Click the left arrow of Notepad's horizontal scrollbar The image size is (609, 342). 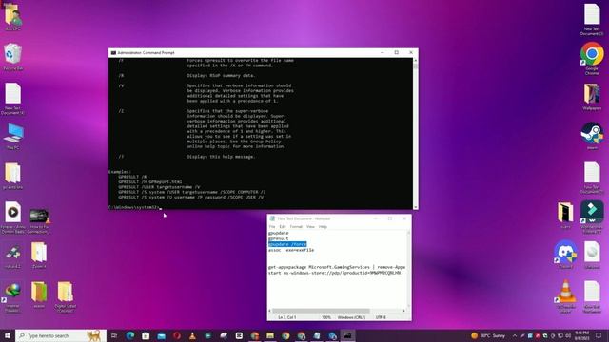pos(270,311)
